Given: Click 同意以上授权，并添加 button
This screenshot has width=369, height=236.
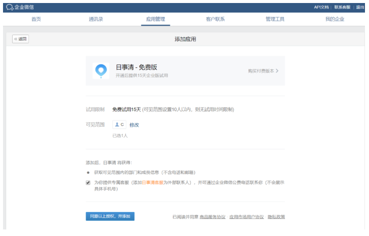Looking at the screenshot, I should pyautogui.click(x=110, y=216).
